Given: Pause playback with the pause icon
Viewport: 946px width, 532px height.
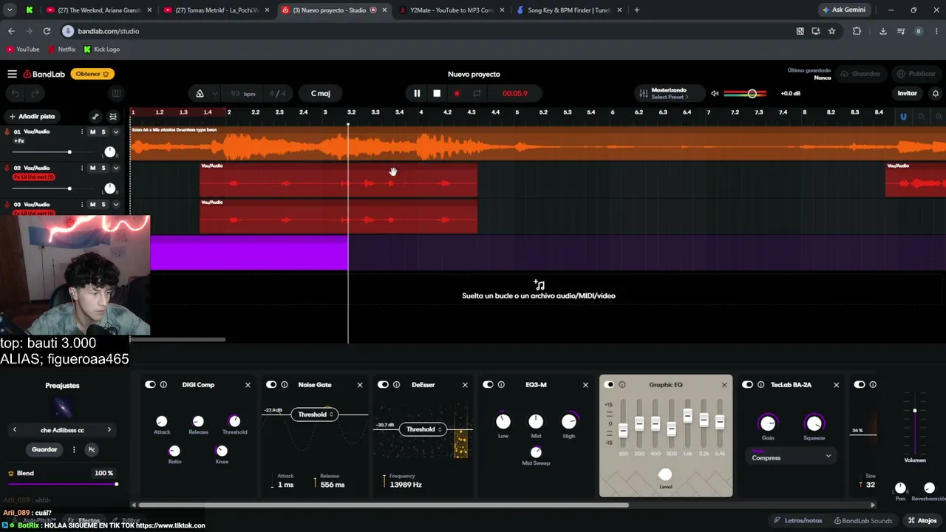Looking at the screenshot, I should [417, 93].
